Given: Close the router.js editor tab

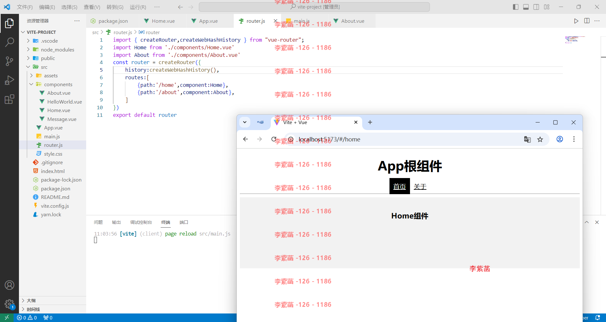Looking at the screenshot, I should pyautogui.click(x=276, y=21).
